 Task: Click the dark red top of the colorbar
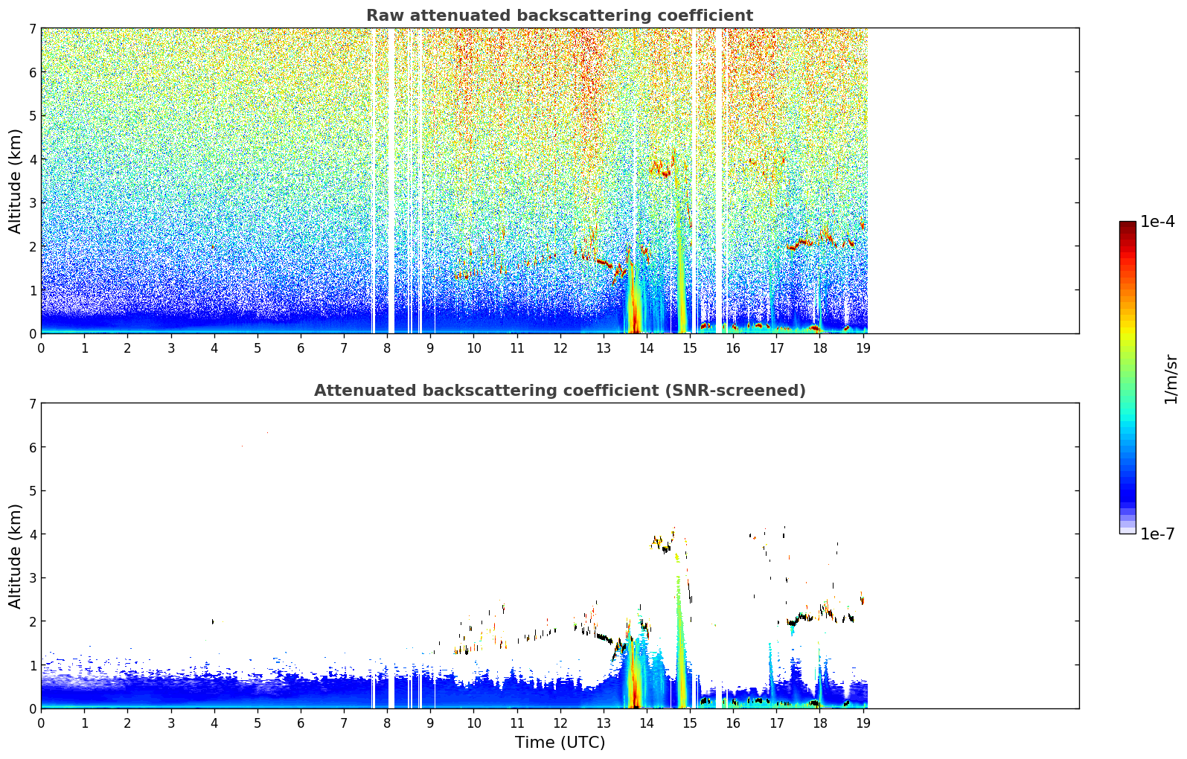coord(1127,226)
